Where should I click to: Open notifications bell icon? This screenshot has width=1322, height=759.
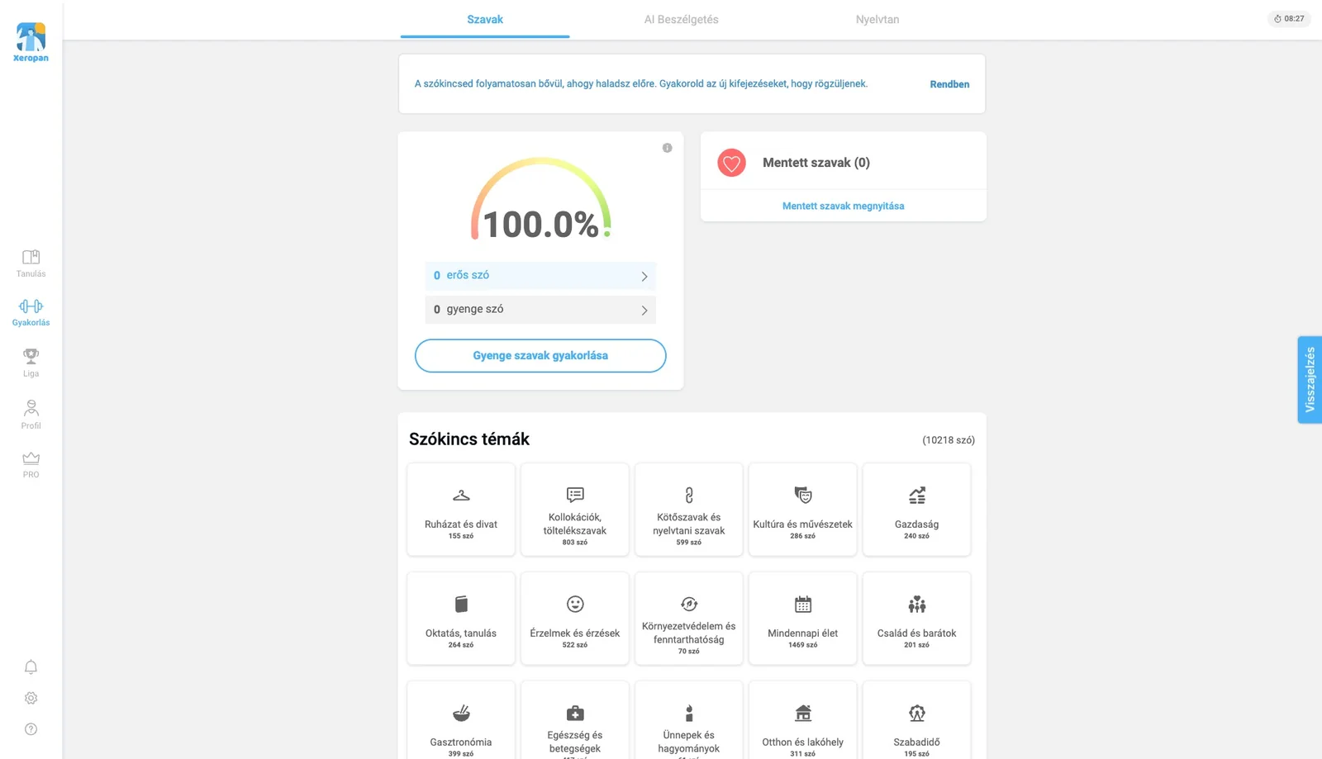point(31,666)
